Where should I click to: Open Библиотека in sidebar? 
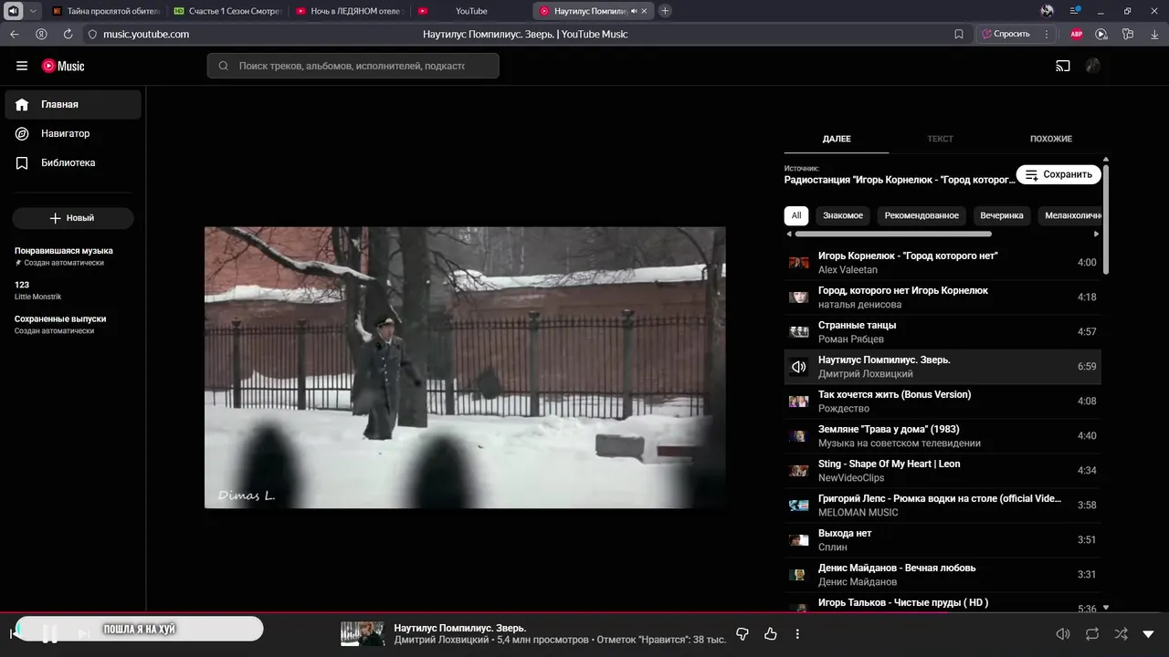[73, 162]
